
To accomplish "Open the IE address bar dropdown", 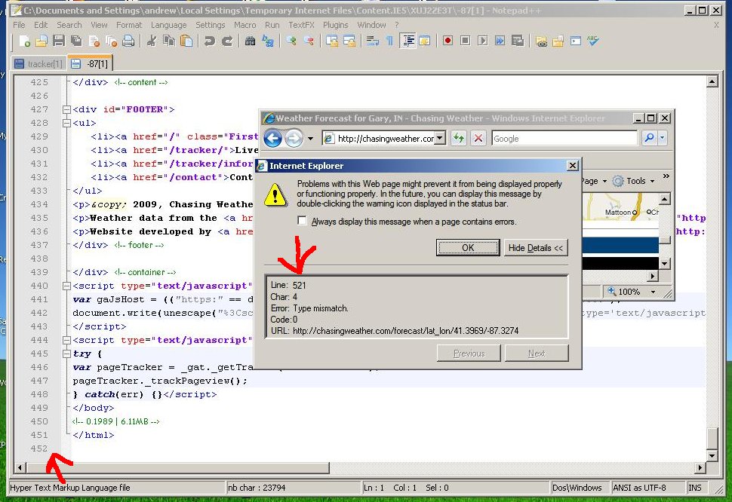I will click(x=440, y=138).
